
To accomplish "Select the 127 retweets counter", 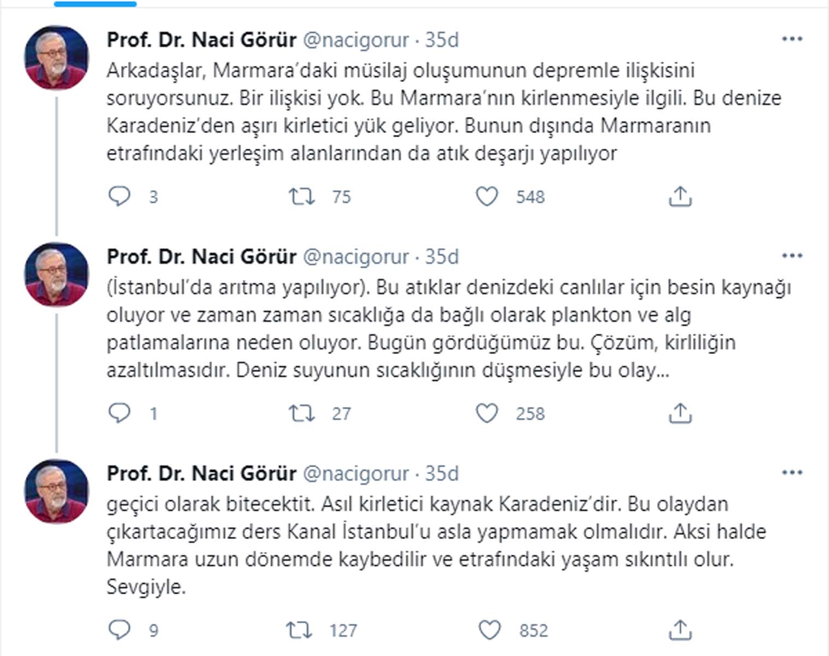I will coord(343,630).
